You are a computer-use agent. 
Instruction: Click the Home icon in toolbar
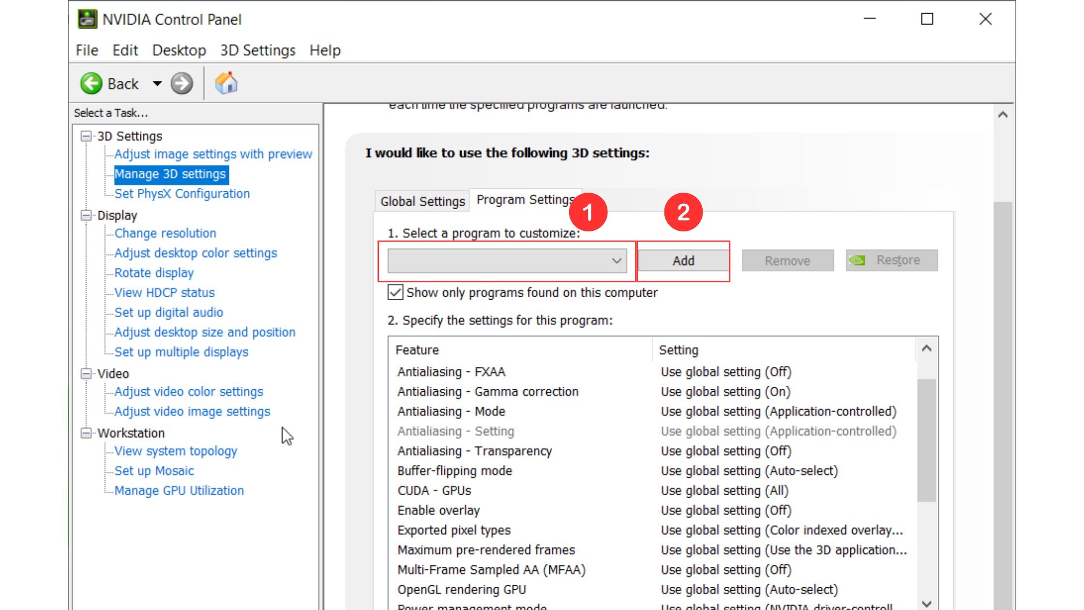[x=226, y=83]
